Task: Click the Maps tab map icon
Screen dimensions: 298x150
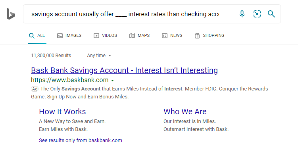Action: coord(132,36)
